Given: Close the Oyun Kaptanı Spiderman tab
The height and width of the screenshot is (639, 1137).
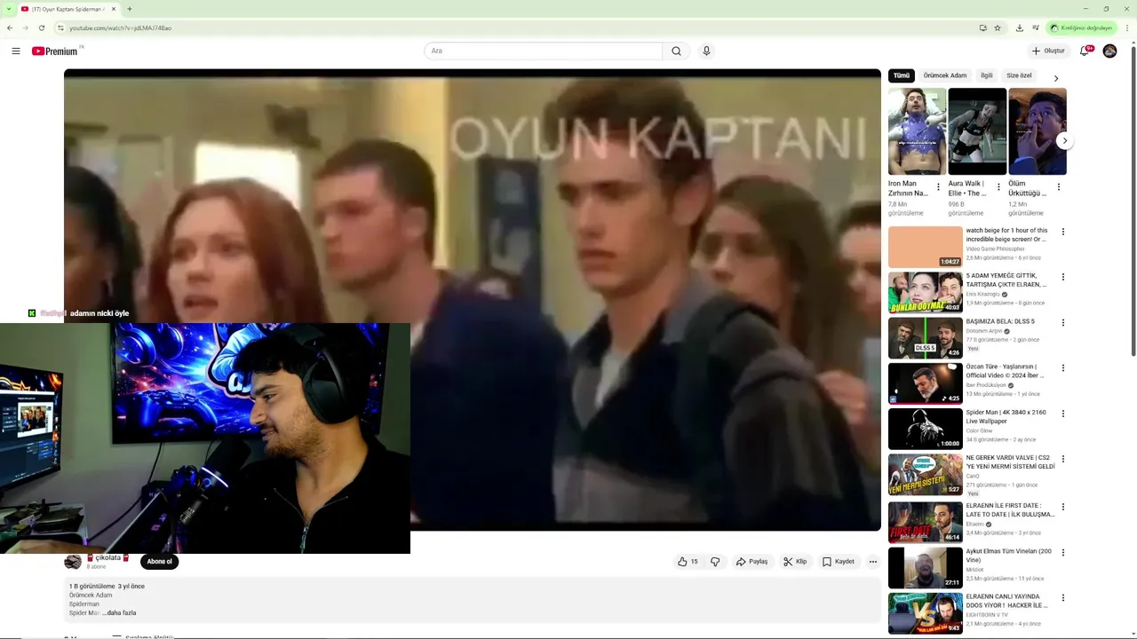Looking at the screenshot, I should pyautogui.click(x=114, y=9).
